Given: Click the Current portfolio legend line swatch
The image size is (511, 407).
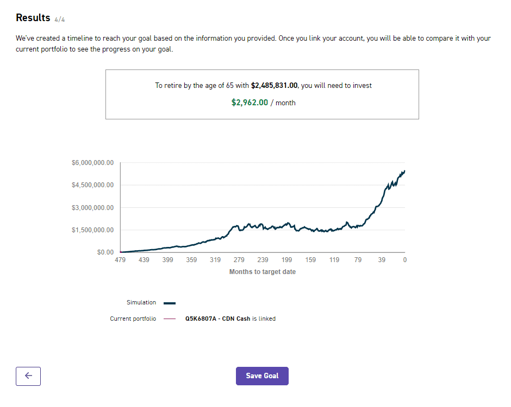Looking at the screenshot, I should 170,319.
